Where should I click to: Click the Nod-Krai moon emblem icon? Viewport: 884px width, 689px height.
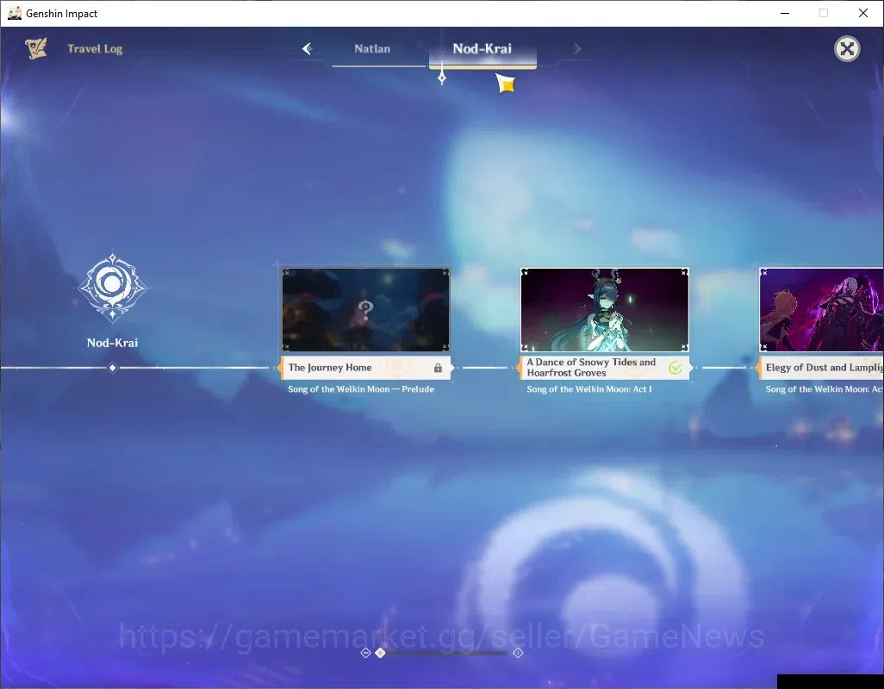(112, 287)
